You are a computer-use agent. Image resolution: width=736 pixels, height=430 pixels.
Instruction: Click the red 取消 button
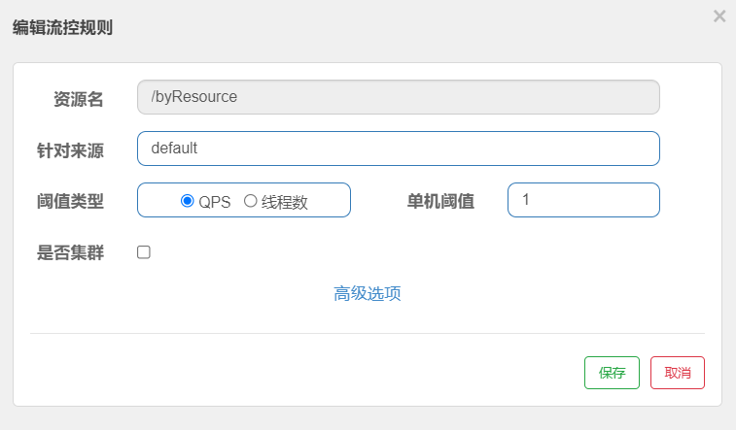[678, 373]
